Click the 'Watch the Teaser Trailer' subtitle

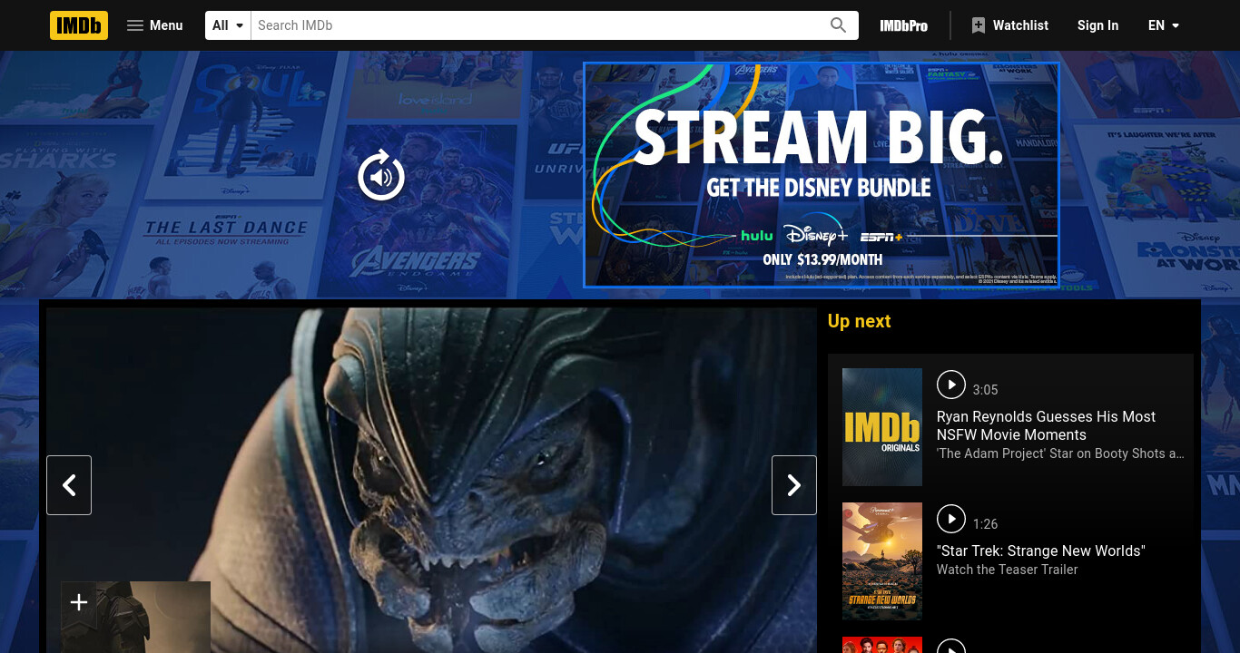pos(1007,570)
